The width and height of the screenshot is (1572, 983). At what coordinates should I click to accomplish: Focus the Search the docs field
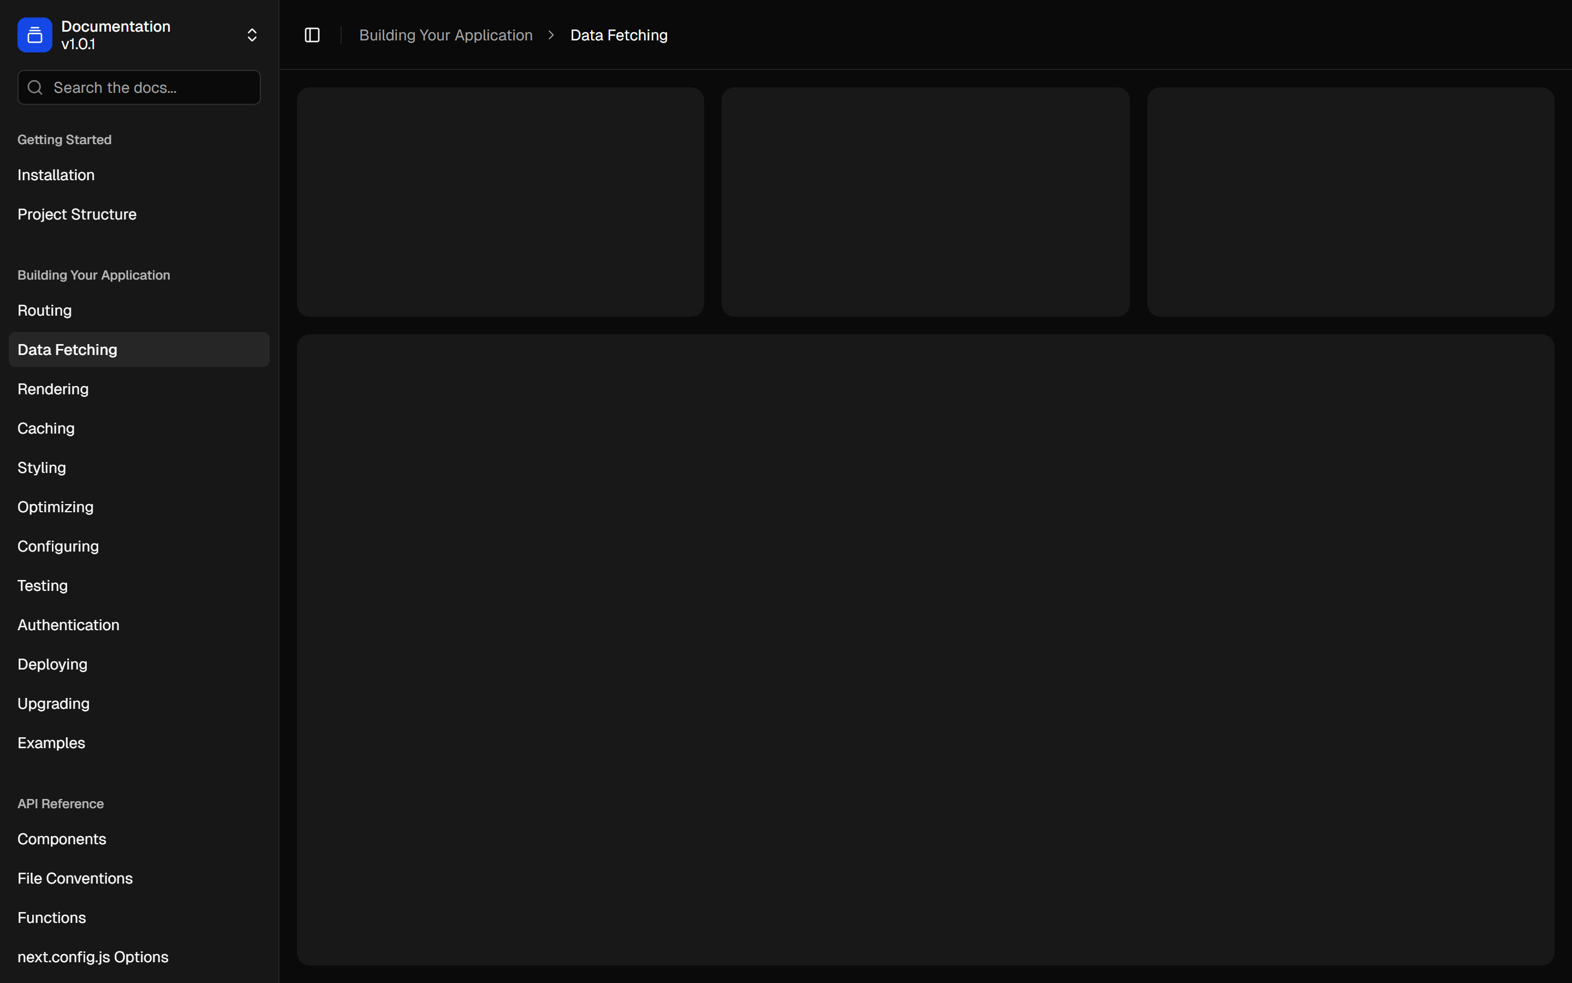(150, 88)
